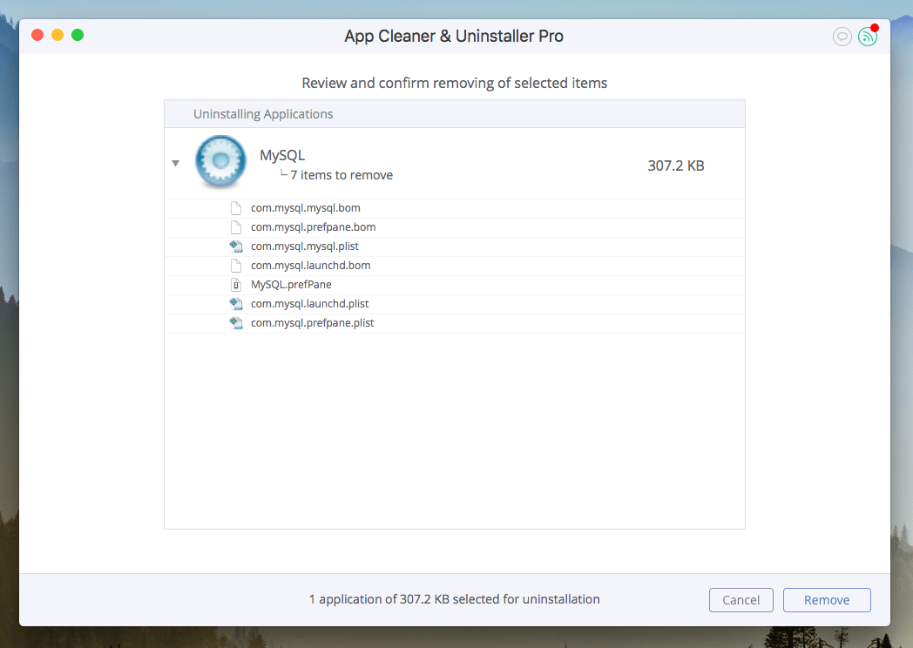Click the MySQL application name

tap(282, 155)
